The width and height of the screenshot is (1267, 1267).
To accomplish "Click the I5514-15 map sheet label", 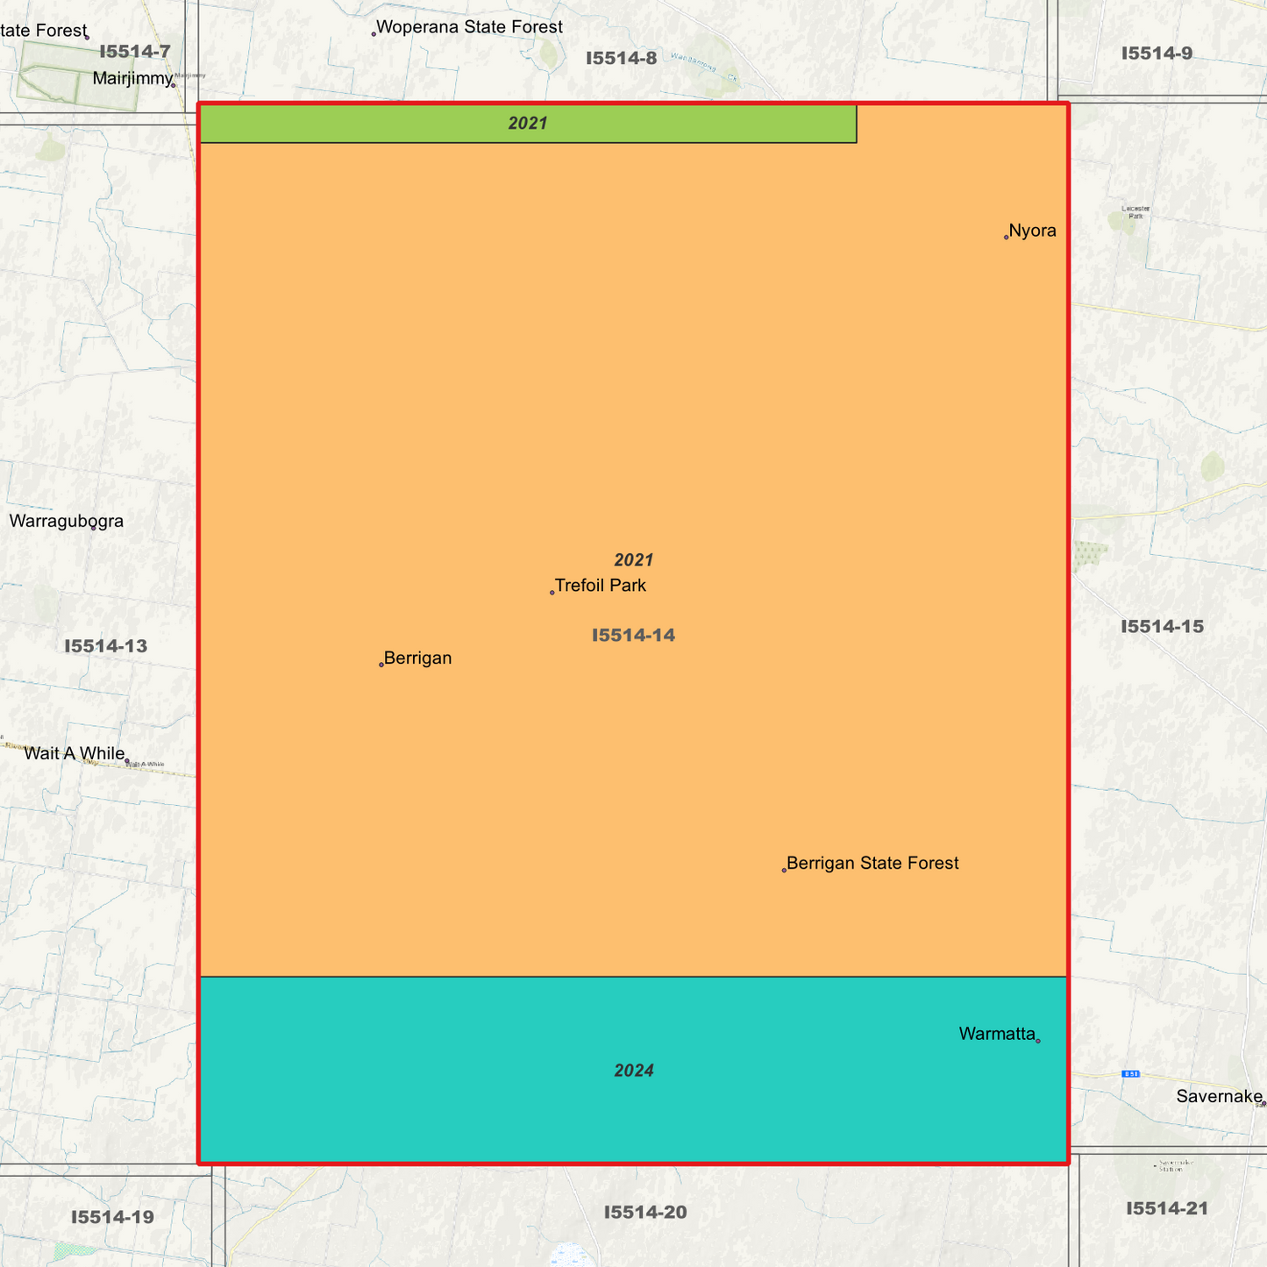I will click(x=1162, y=627).
